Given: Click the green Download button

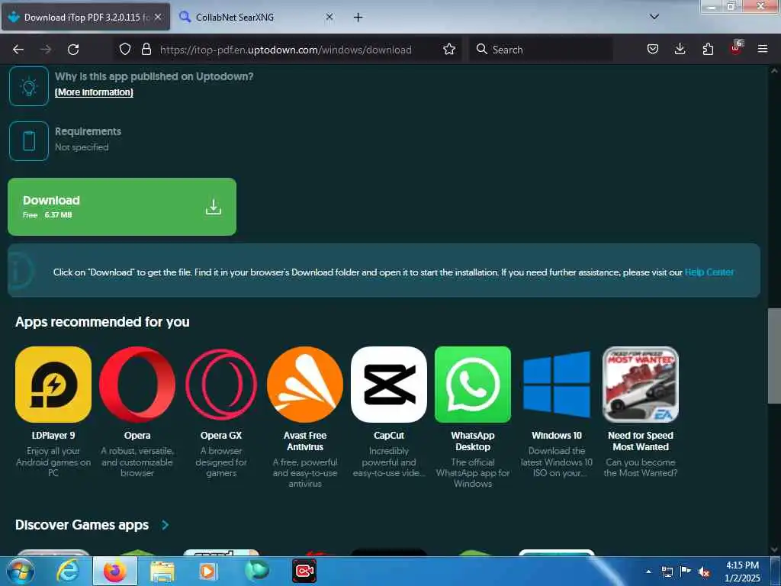Looking at the screenshot, I should coord(122,207).
